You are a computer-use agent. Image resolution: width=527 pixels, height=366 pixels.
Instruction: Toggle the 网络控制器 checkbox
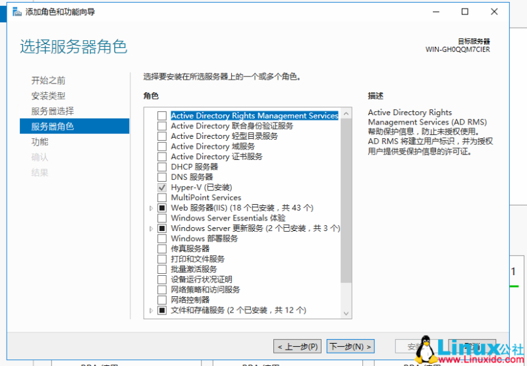(x=162, y=300)
